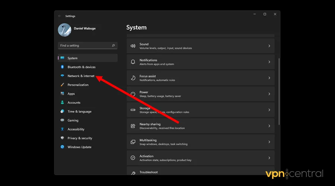
Task: Open Gaming settings label
Action: 73,121
